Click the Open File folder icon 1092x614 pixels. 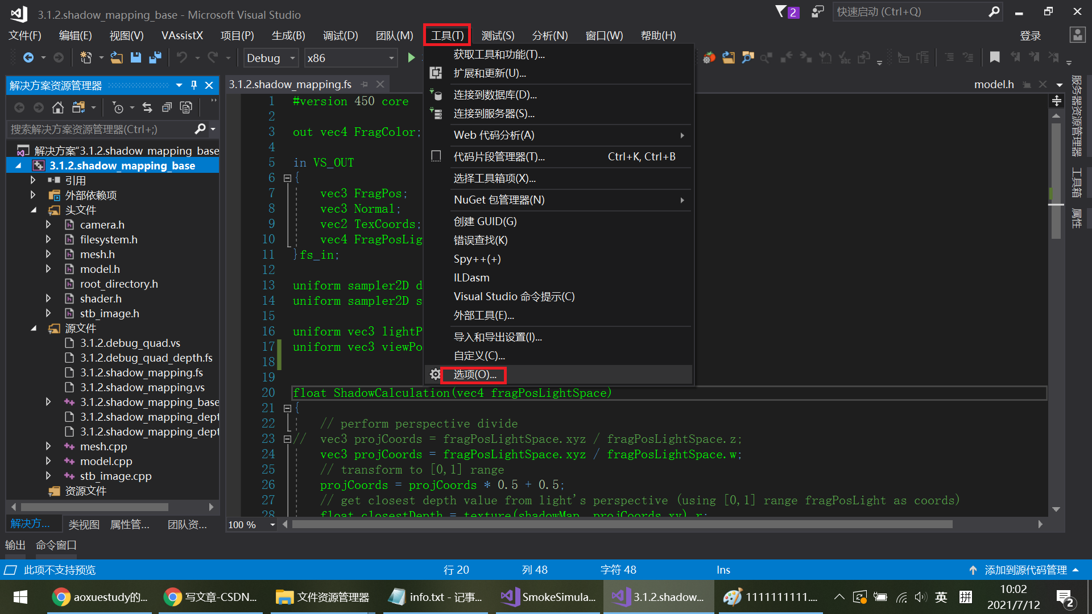[117, 57]
